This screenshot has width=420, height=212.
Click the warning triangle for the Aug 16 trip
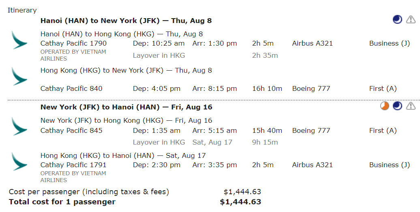pos(411,106)
